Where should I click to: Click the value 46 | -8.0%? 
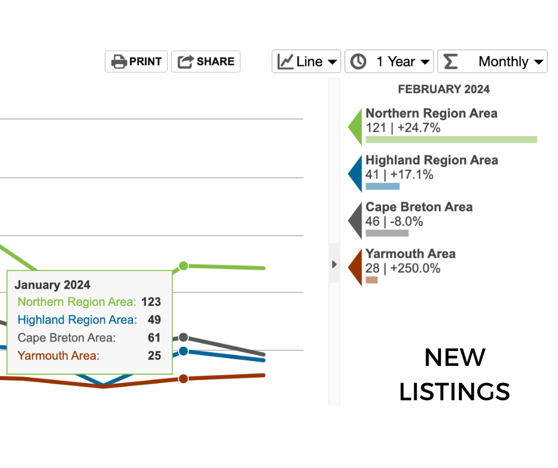click(x=394, y=221)
